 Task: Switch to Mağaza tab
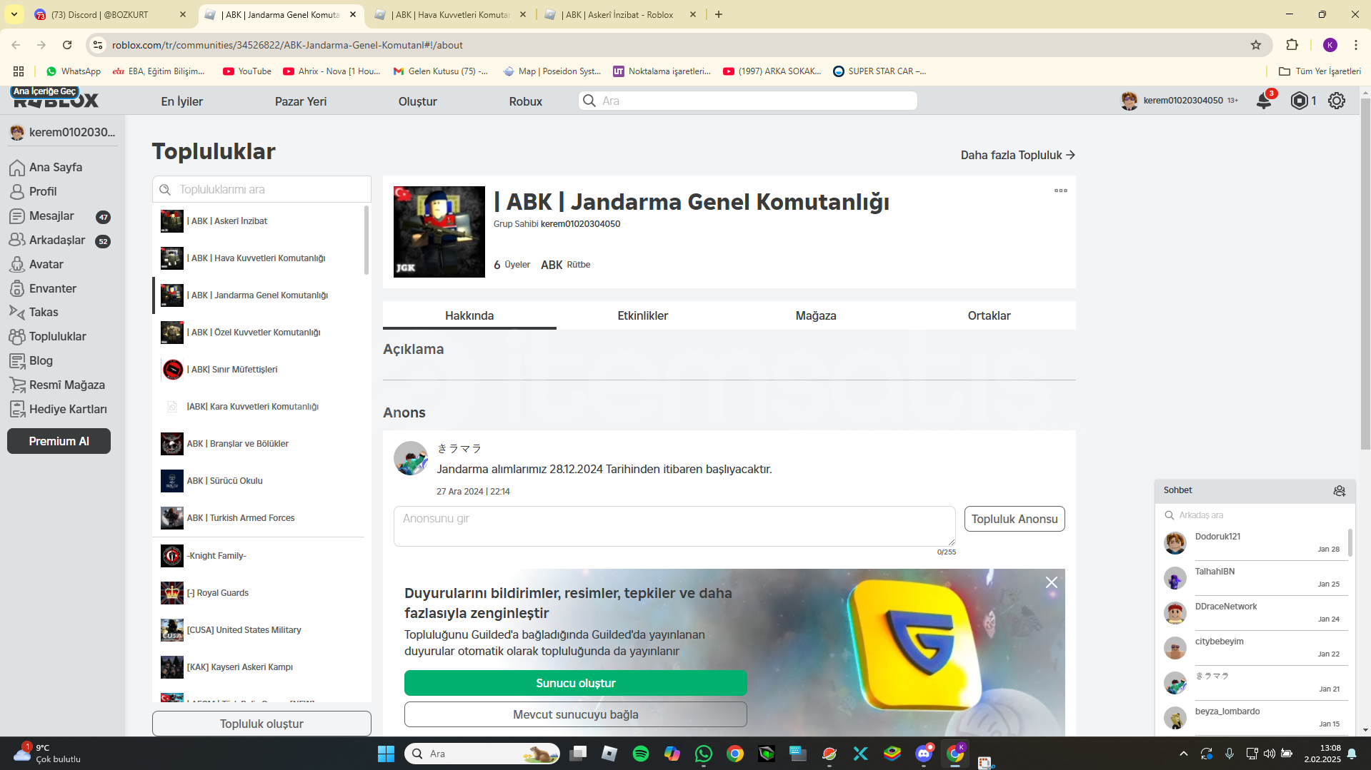click(816, 315)
